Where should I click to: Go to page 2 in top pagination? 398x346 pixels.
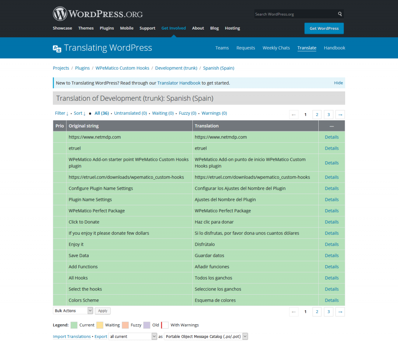317,114
